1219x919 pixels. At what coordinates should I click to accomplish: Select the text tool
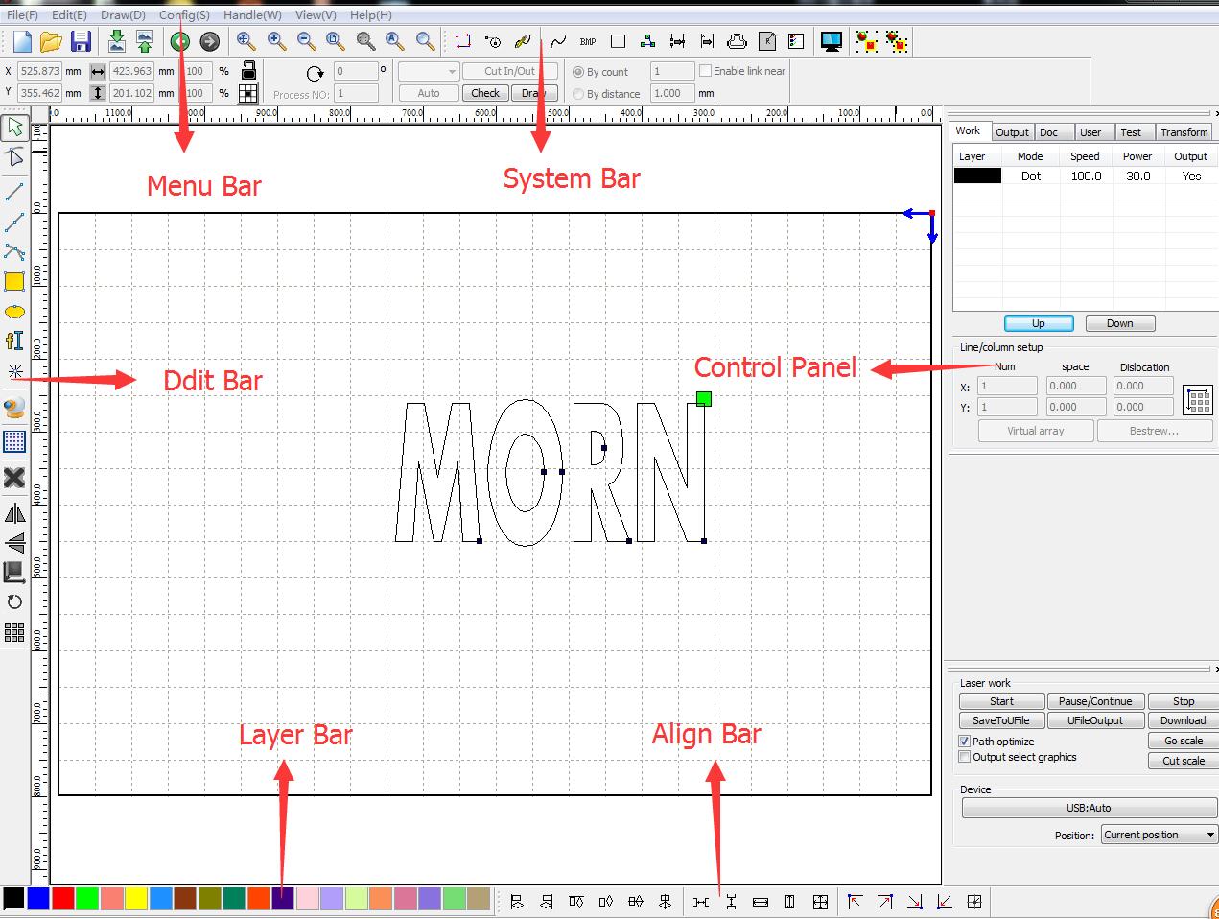pos(14,341)
